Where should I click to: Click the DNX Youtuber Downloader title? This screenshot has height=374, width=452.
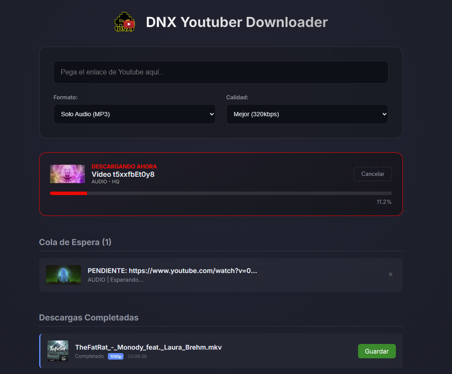pos(237,22)
